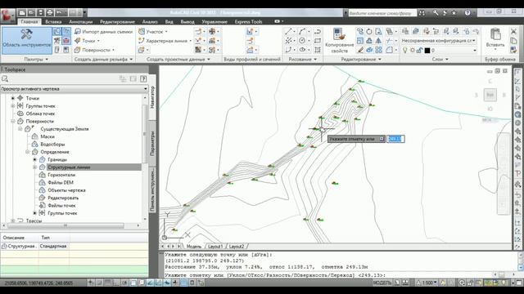Click the star Favorites icon in title bar
The width and height of the screenshot is (524, 294).
[x=454, y=13]
